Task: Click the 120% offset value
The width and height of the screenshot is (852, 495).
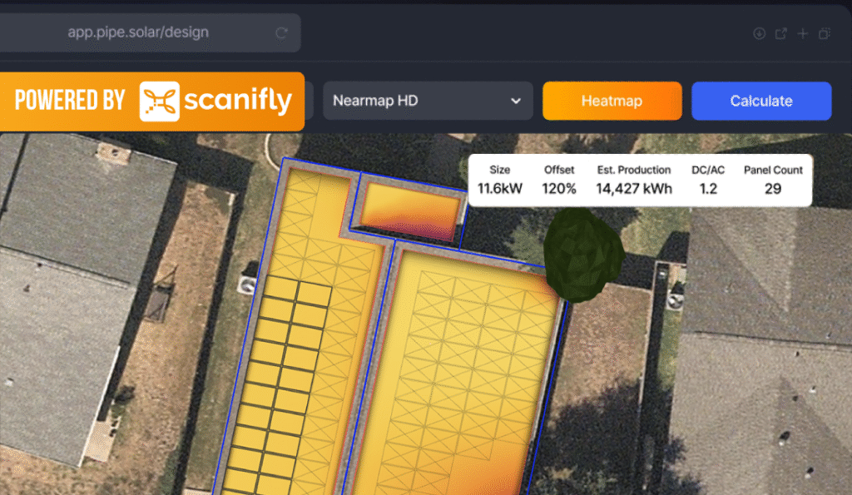Action: pos(558,189)
